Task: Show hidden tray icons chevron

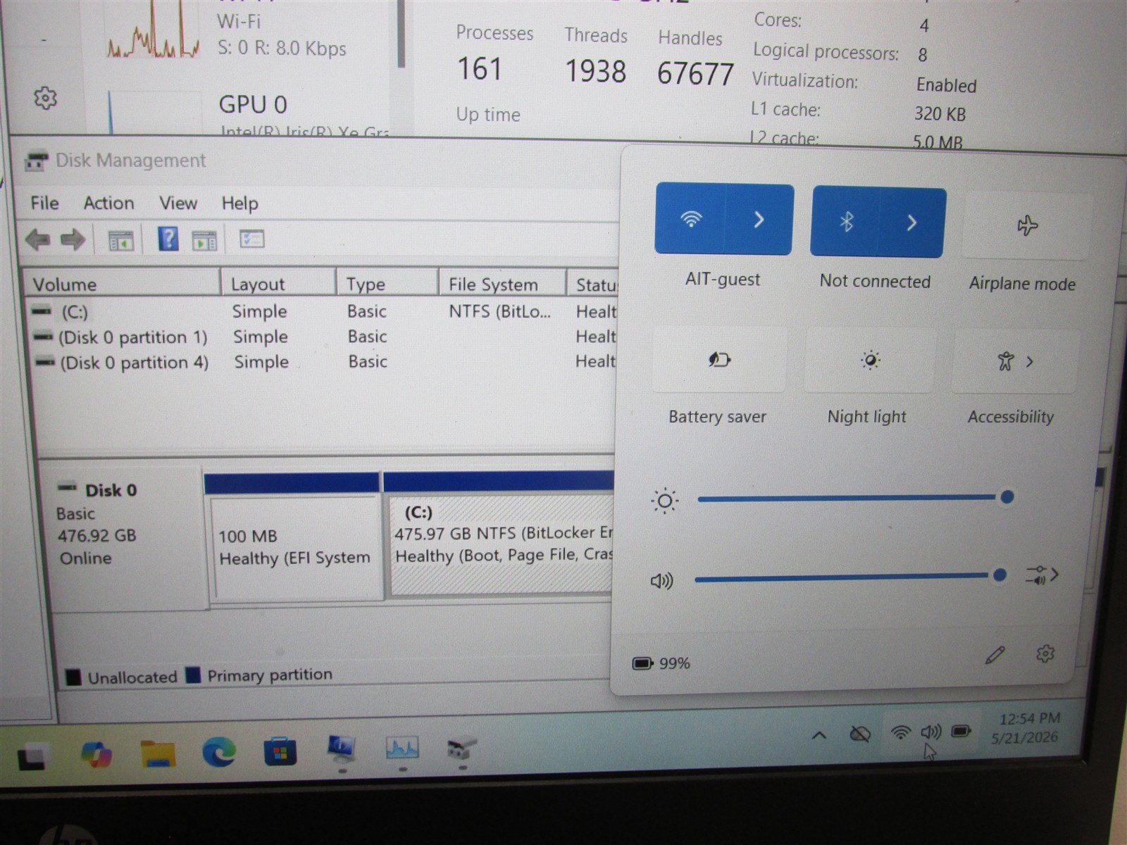Action: point(818,736)
